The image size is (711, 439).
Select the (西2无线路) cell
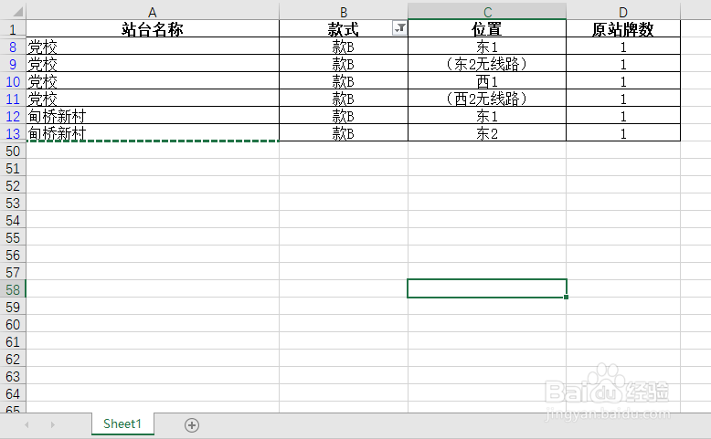[487, 99]
